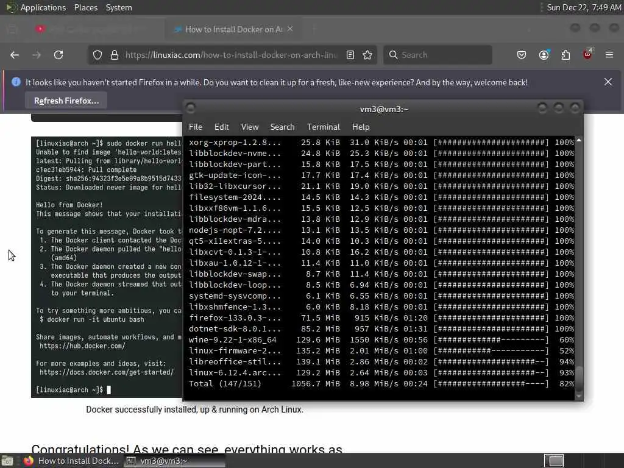Open the System menu in top panel

(119, 7)
